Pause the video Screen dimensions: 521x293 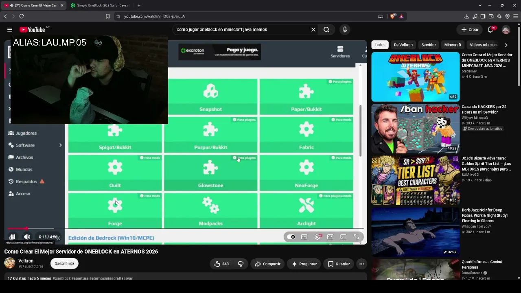[x=12, y=237]
